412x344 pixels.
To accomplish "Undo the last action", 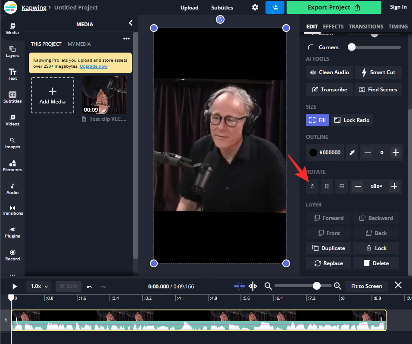I will pyautogui.click(x=89, y=286).
